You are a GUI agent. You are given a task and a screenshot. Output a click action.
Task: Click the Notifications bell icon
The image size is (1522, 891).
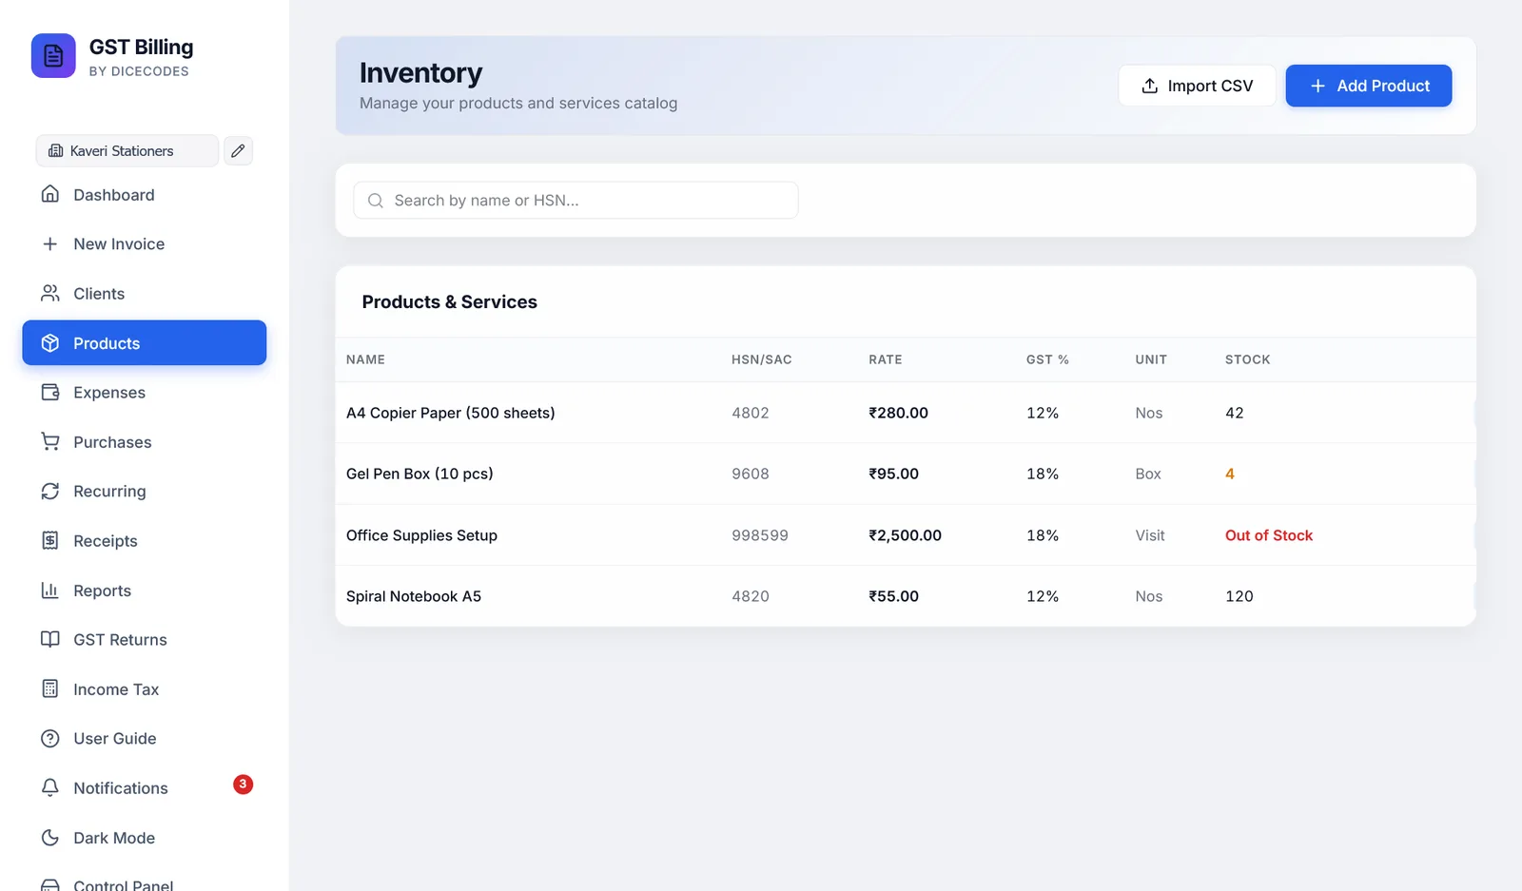[x=50, y=787]
